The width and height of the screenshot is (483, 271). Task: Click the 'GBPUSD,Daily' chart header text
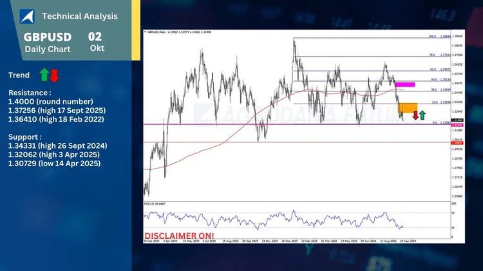pyautogui.click(x=156, y=32)
